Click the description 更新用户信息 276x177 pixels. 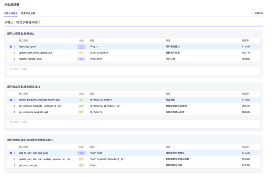pos(173,53)
